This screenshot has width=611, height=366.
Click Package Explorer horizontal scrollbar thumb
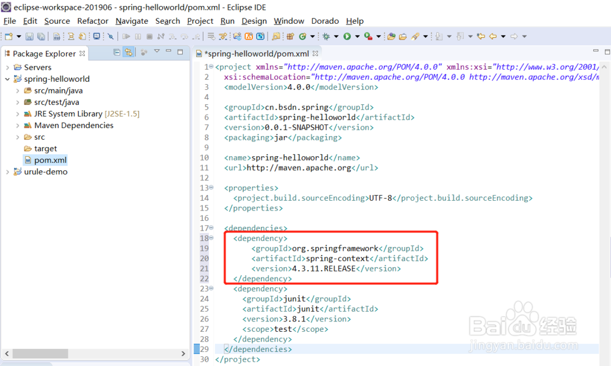coord(40,354)
